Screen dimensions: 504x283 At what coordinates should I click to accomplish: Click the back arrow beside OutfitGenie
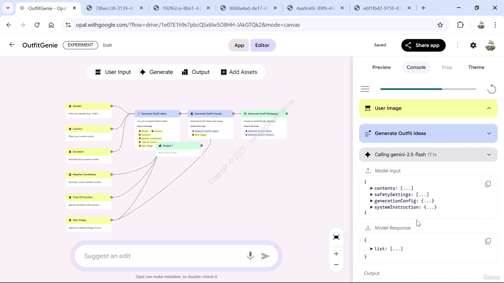12,45
